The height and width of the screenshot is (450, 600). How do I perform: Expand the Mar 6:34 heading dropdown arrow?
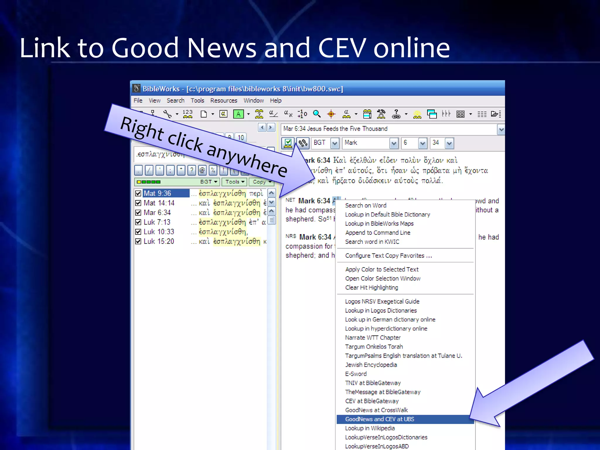[x=501, y=129]
